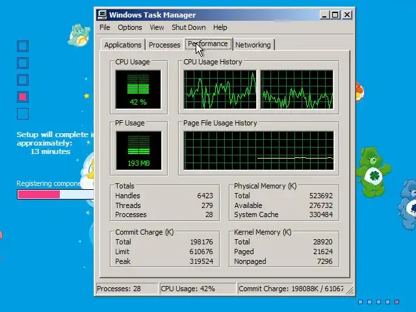Click the setup progress bar
Viewport: 416px width, 312px height.
point(55,194)
